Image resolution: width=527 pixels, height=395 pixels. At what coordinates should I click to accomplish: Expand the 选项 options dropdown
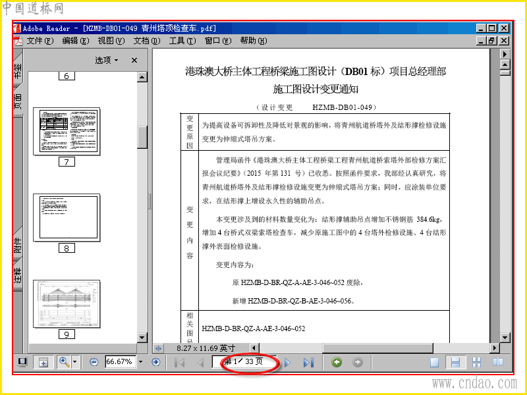[x=107, y=60]
